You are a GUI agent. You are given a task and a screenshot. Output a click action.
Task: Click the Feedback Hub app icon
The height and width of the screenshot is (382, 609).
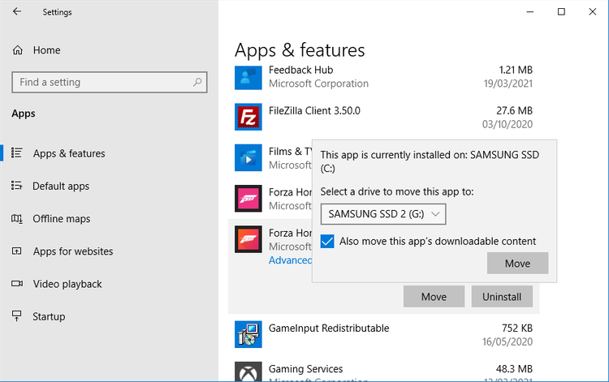click(x=248, y=76)
